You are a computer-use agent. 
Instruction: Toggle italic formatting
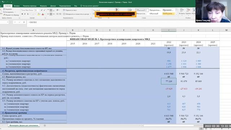coord(25,14)
